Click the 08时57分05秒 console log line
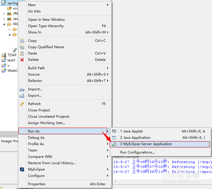The image size is (212, 189). 163,166
